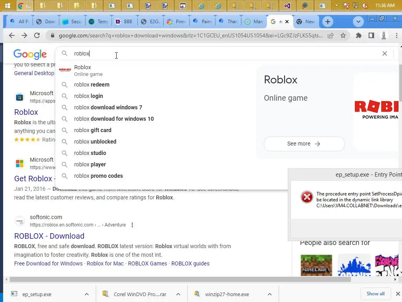The height and width of the screenshot is (302, 402).
Task: Open the tab search dropdown
Action: click(358, 22)
